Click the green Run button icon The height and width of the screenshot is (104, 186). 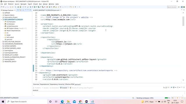35,7
